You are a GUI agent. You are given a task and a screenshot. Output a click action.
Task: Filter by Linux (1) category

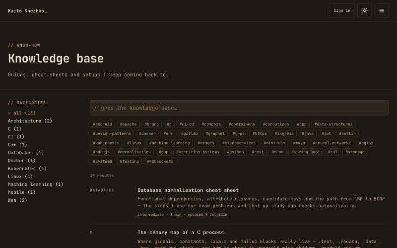20,177
